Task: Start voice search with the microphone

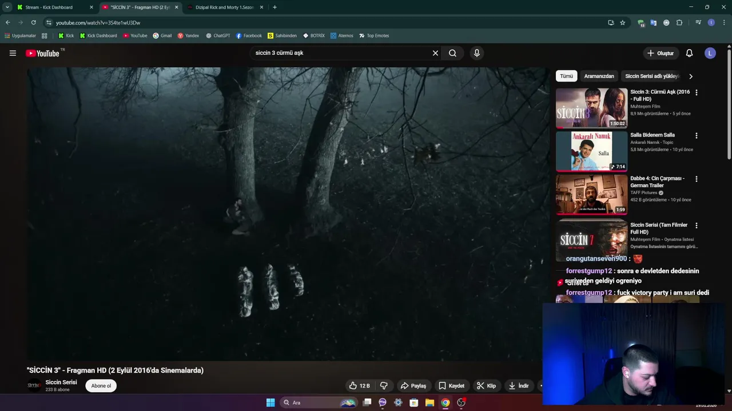Action: (477, 53)
